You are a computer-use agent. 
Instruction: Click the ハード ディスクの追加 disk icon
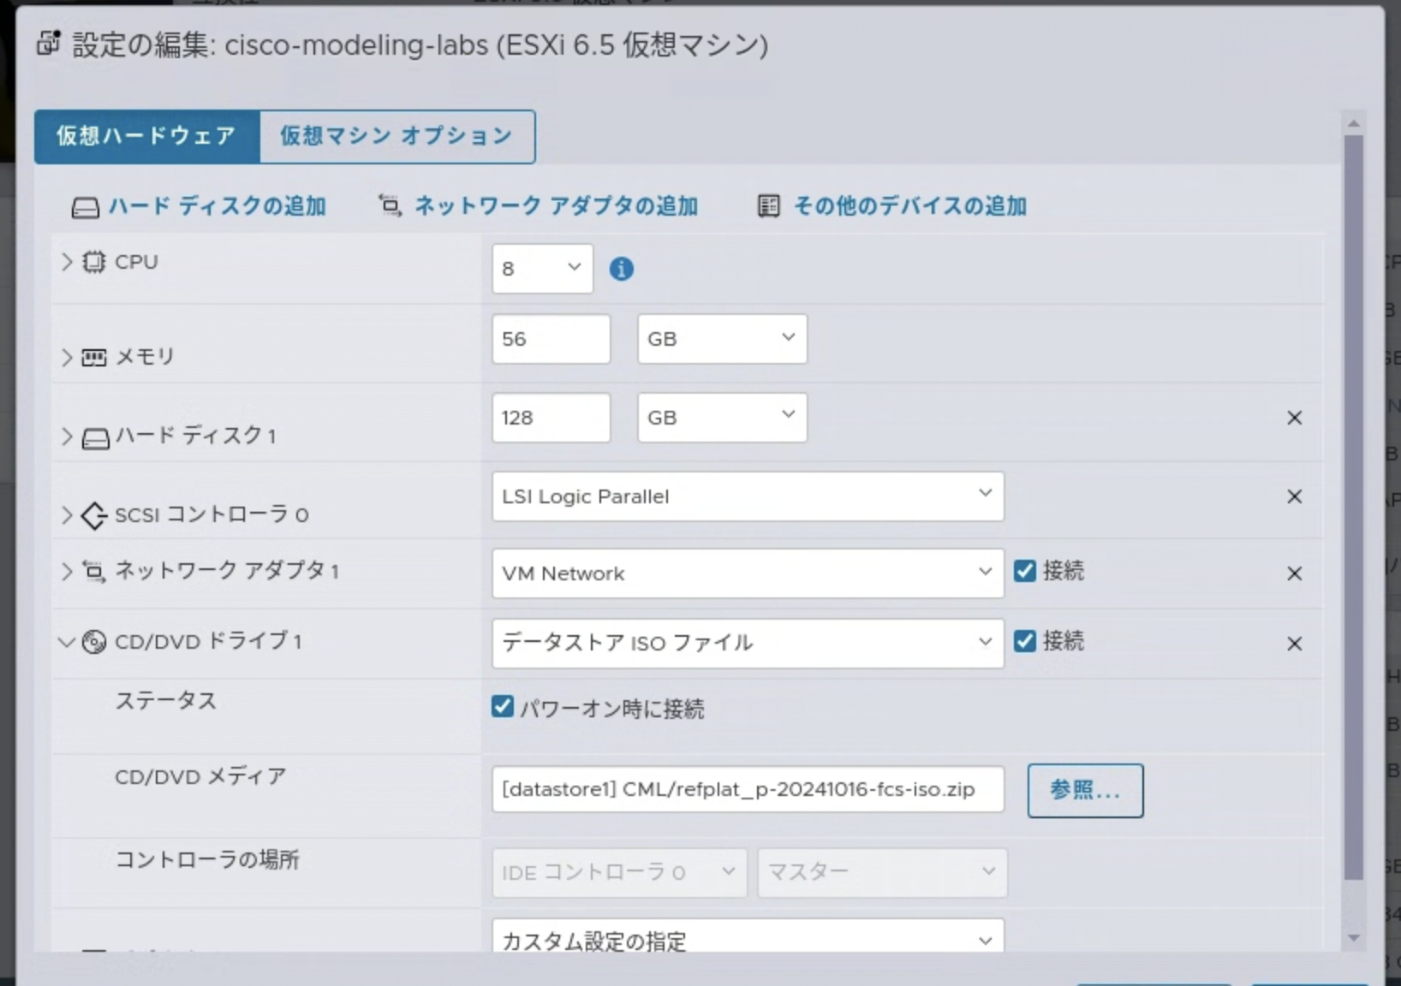click(x=86, y=206)
